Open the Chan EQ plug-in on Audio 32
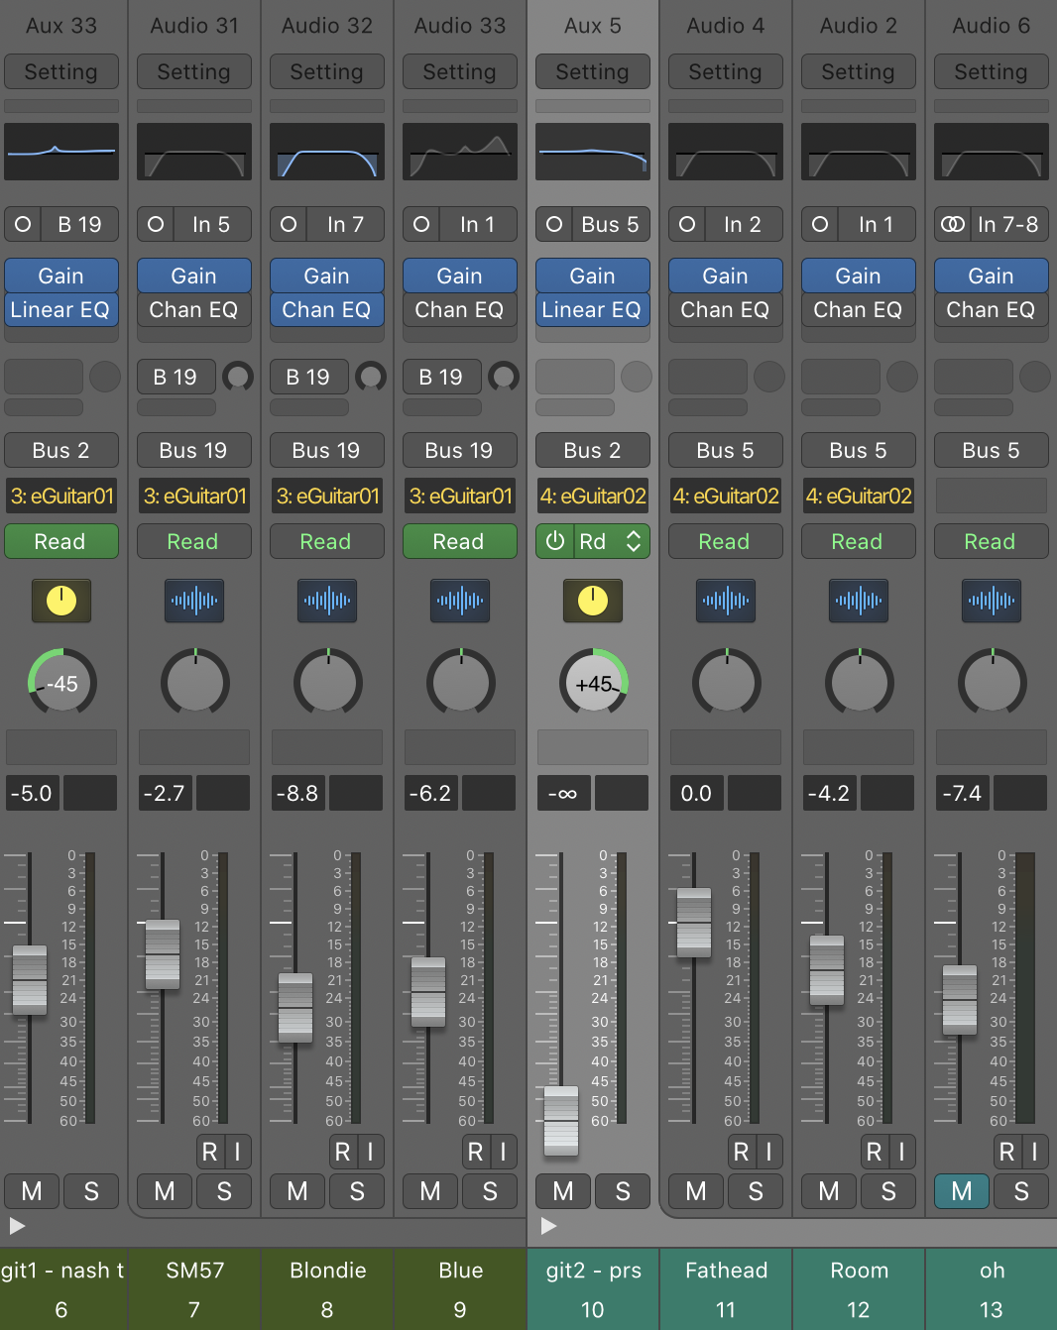1057x1330 pixels. [x=327, y=310]
